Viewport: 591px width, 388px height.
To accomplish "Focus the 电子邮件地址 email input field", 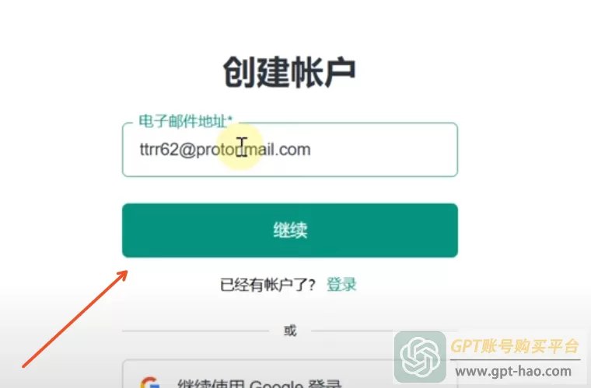I will tap(290, 150).
